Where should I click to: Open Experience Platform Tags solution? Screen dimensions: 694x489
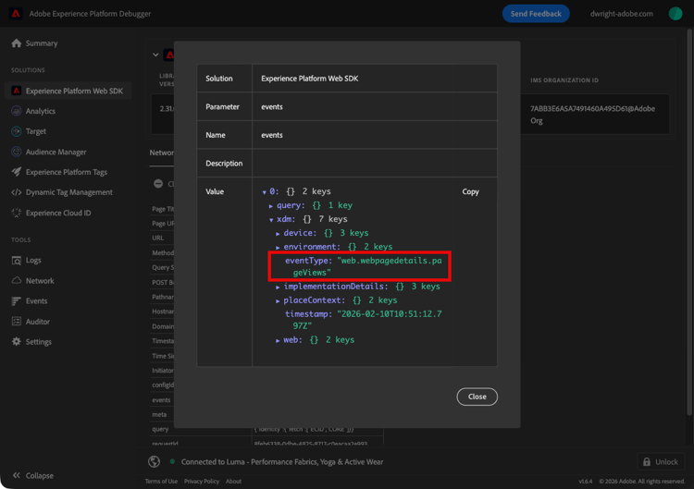[67, 172]
